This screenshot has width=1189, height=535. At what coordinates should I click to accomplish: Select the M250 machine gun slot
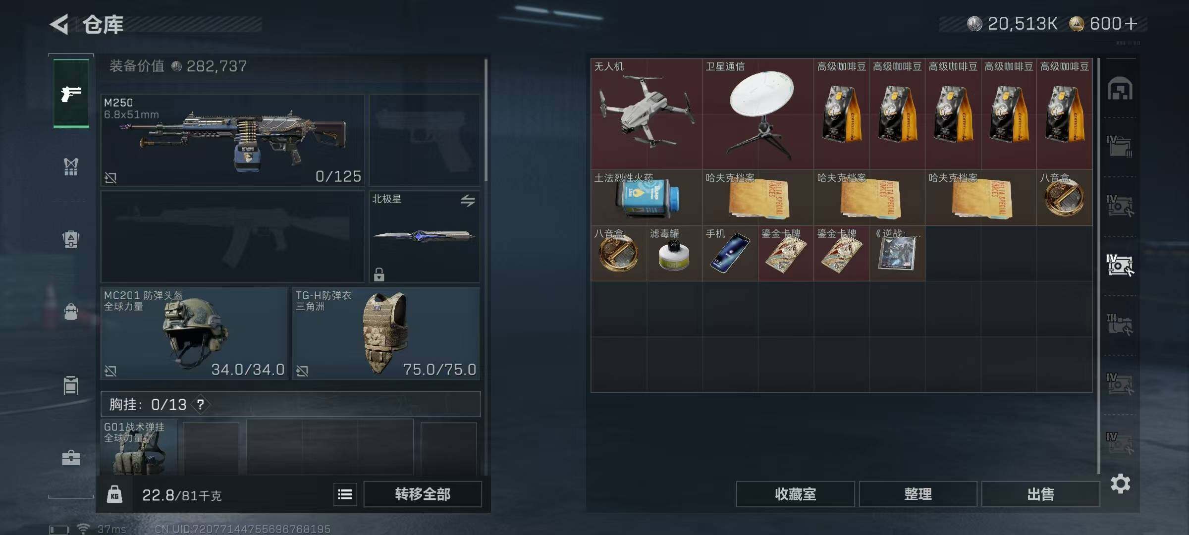click(232, 140)
